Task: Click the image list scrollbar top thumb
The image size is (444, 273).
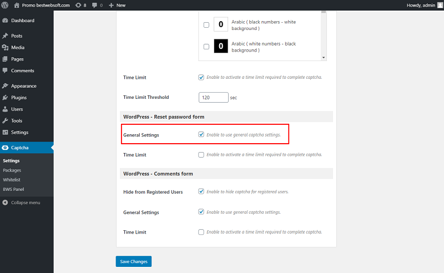Action: pos(324,12)
